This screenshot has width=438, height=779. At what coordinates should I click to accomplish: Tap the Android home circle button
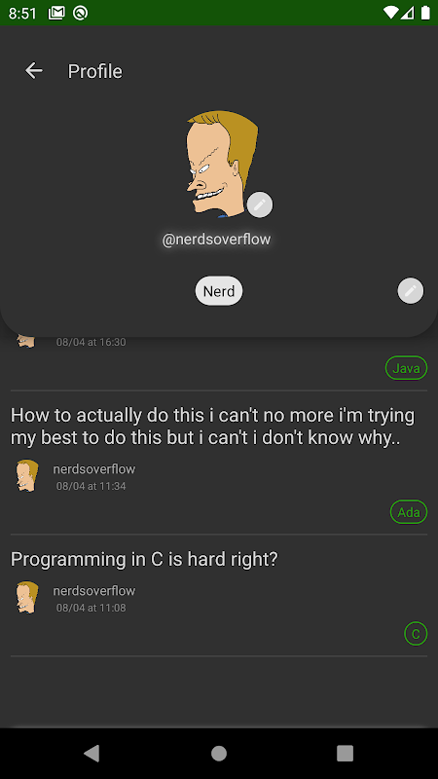219,753
